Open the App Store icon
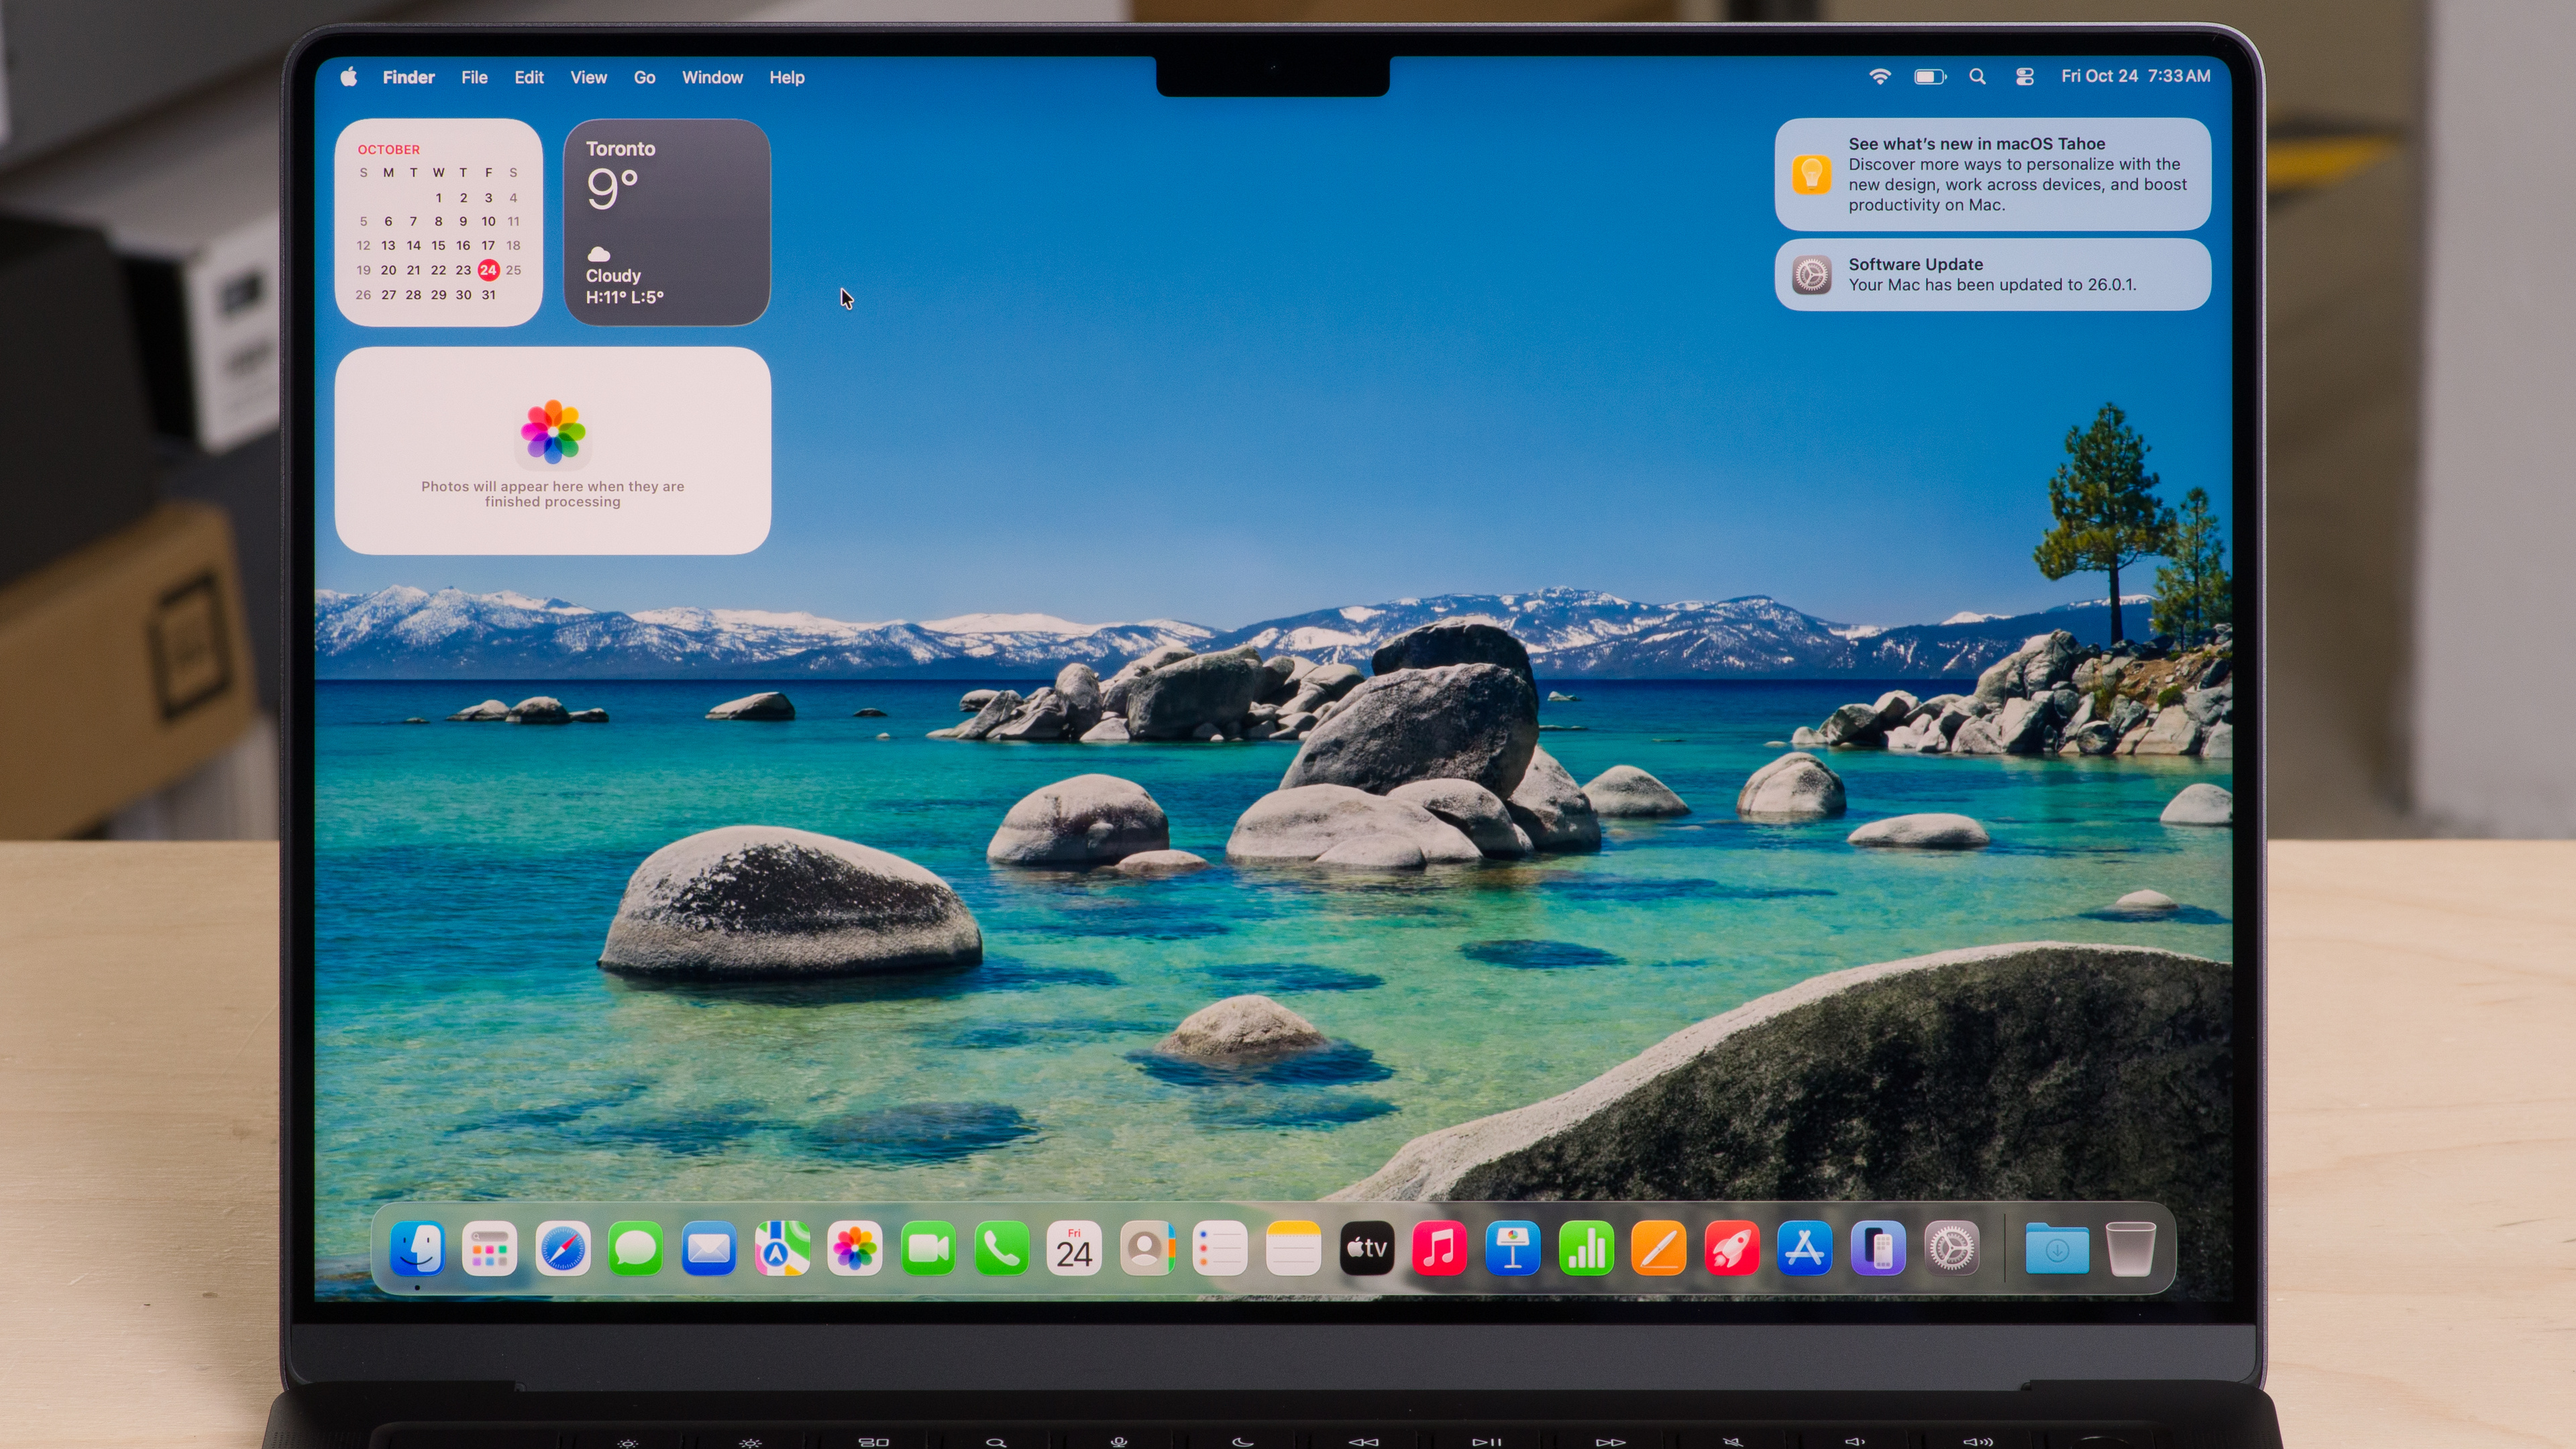This screenshot has height=1449, width=2576. point(1805,1248)
